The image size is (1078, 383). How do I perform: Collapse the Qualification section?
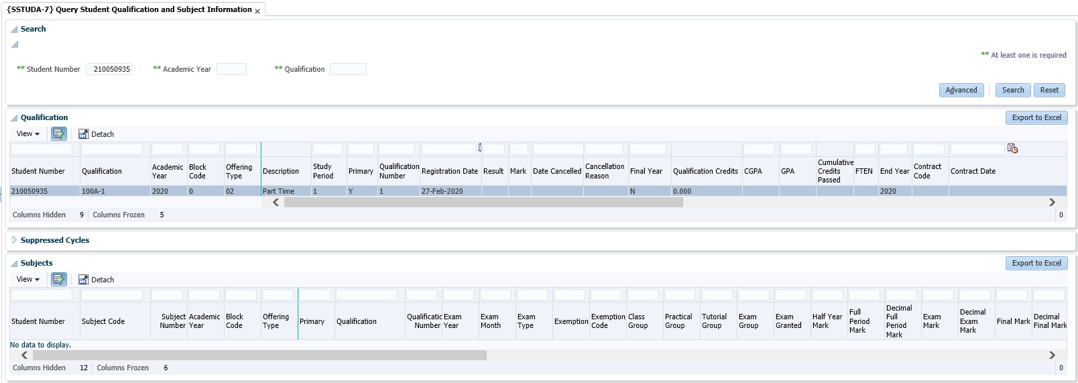[x=14, y=118]
